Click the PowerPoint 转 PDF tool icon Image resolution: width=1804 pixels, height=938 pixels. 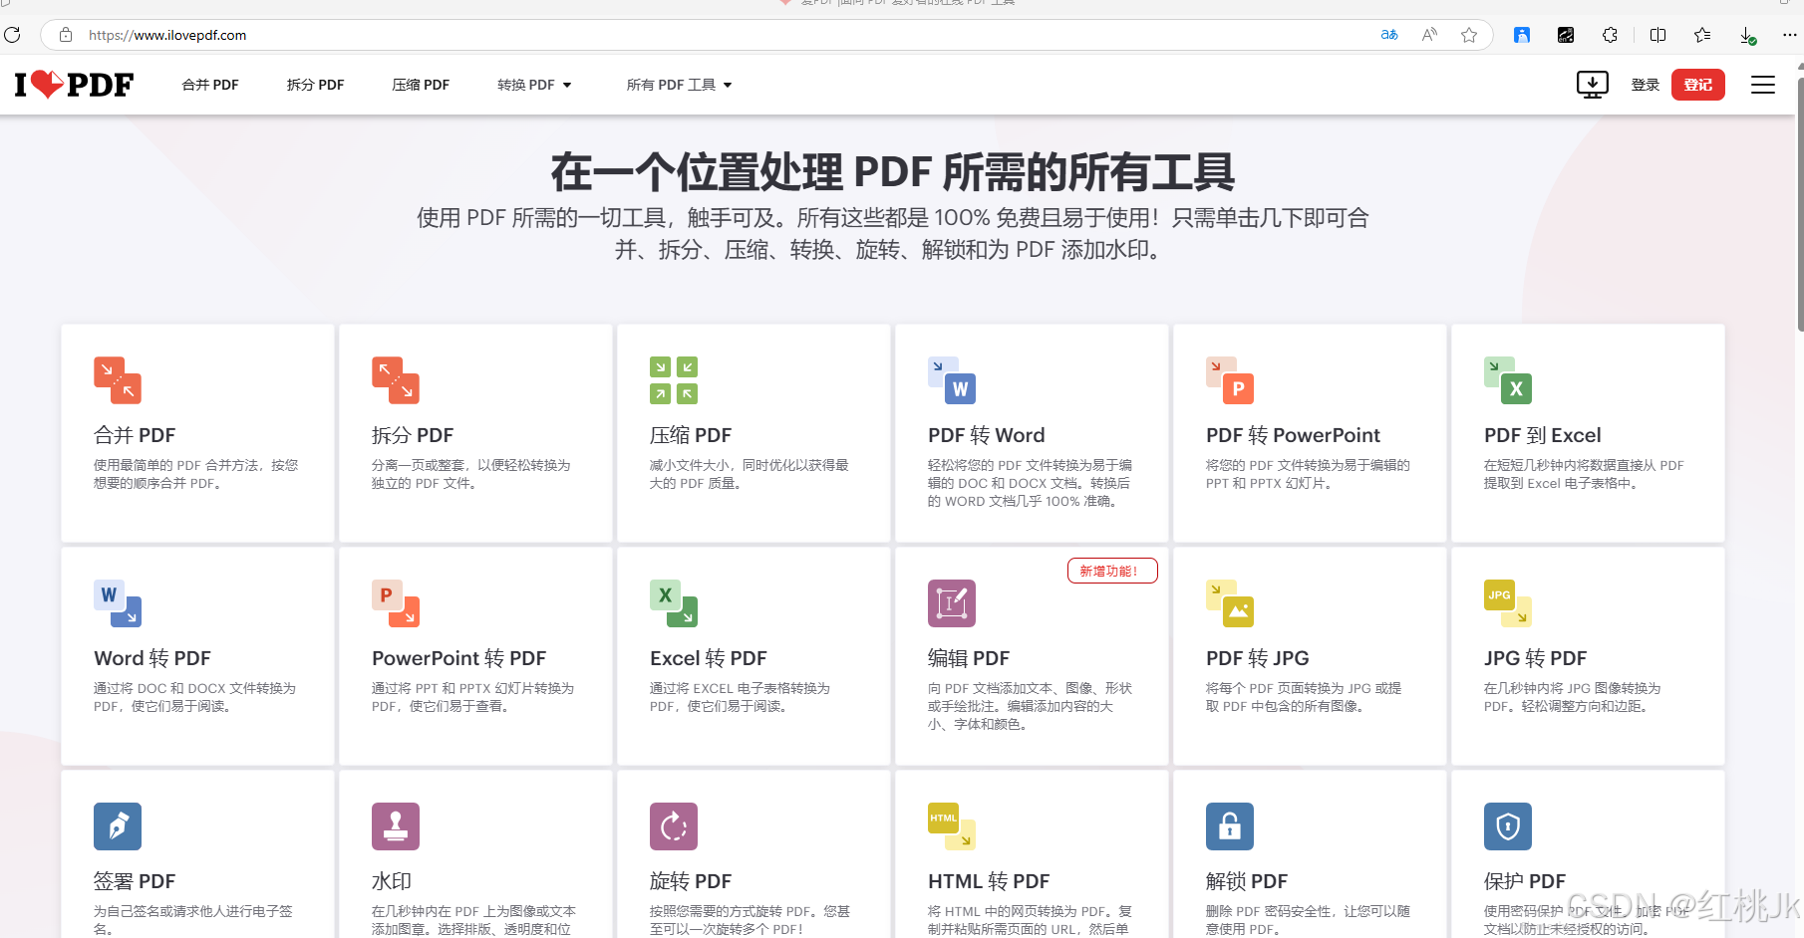pos(396,603)
